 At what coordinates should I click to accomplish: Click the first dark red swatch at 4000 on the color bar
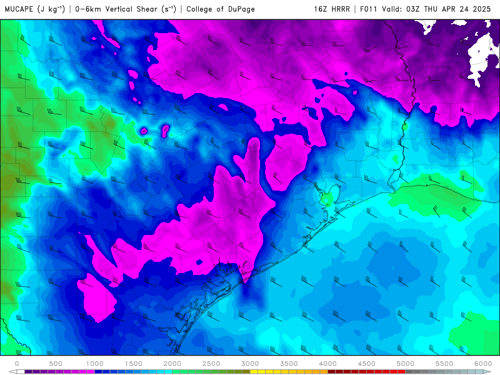click(x=332, y=371)
